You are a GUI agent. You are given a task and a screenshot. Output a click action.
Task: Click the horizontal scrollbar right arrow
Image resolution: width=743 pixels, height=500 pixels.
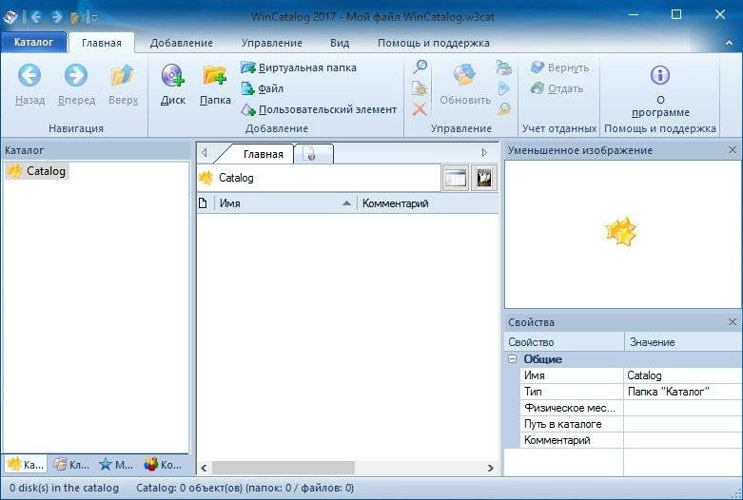(x=491, y=468)
